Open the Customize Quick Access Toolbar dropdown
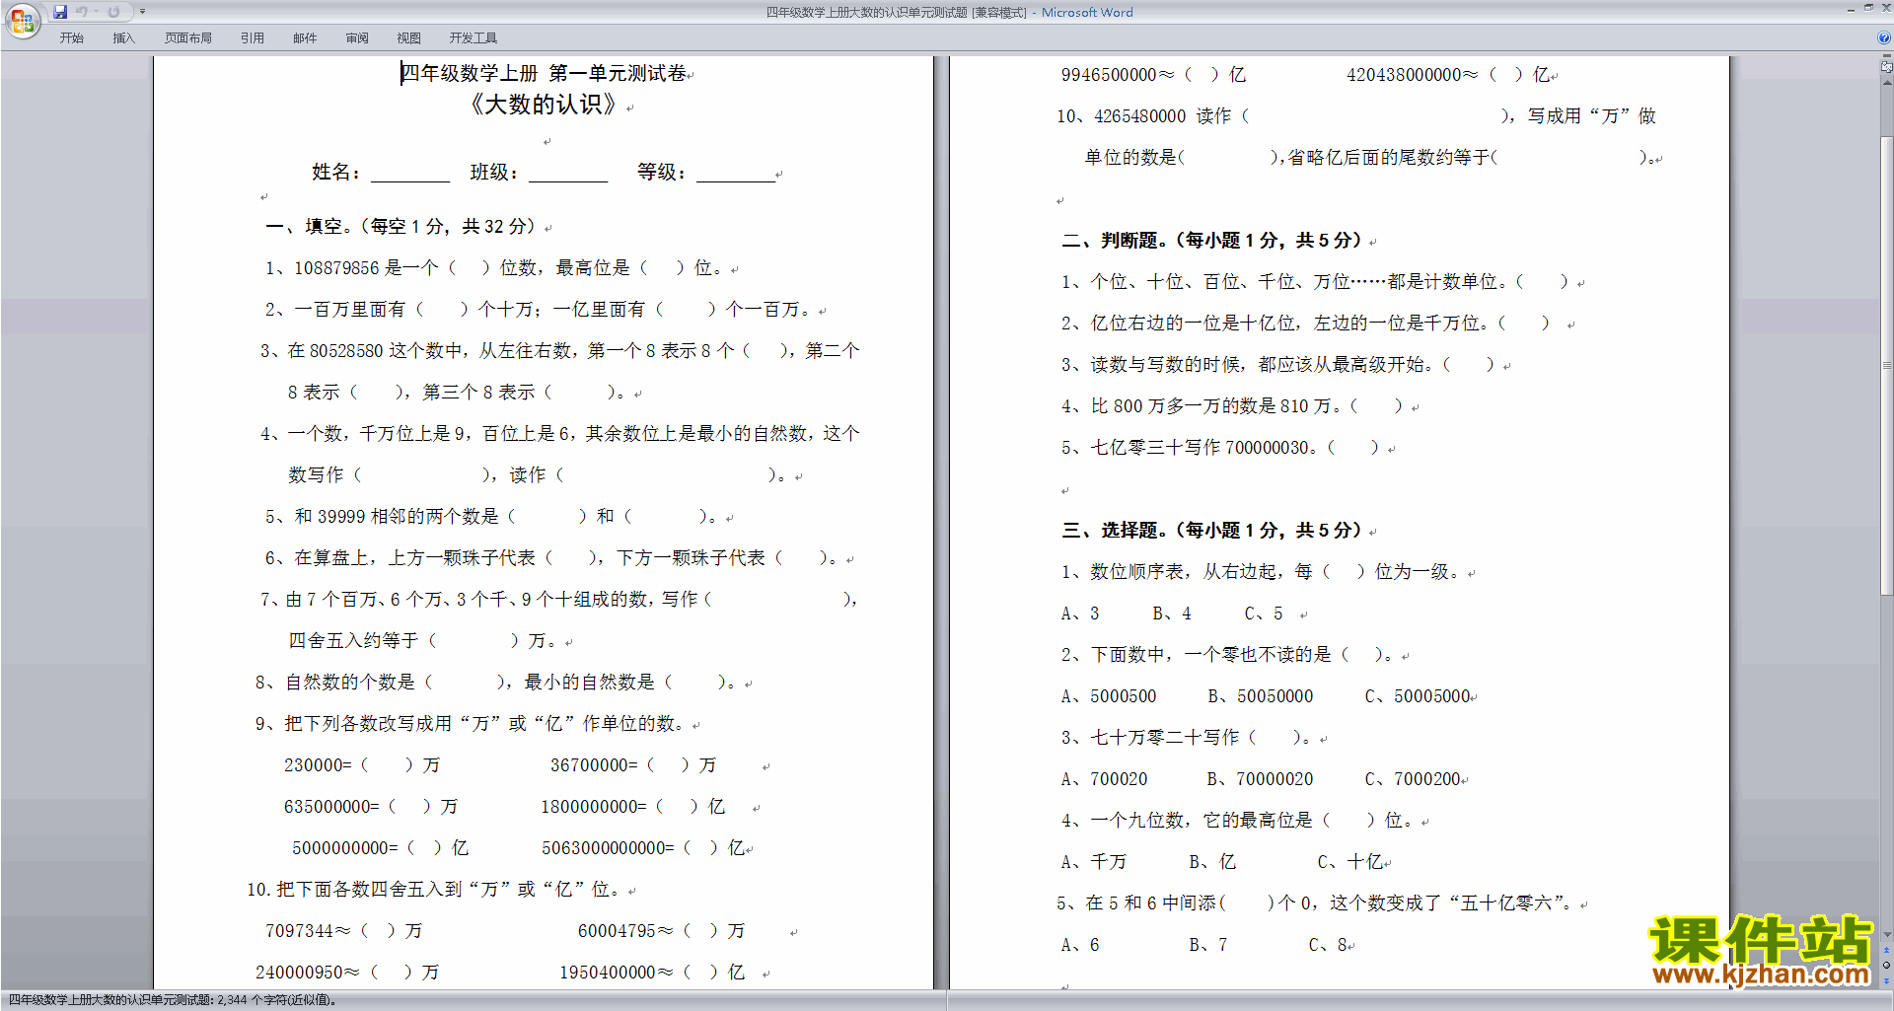This screenshot has width=1894, height=1011. (142, 12)
